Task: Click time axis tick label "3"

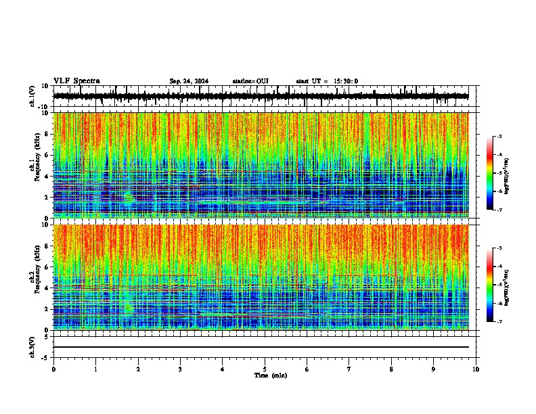Action: coord(180,369)
